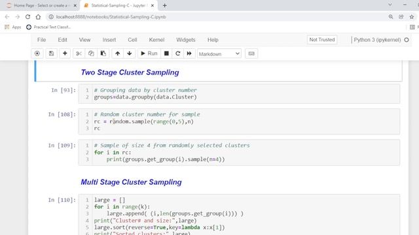The width and height of the screenshot is (419, 235).
Task: Move selected cell up arrow
Action: click(x=117, y=54)
